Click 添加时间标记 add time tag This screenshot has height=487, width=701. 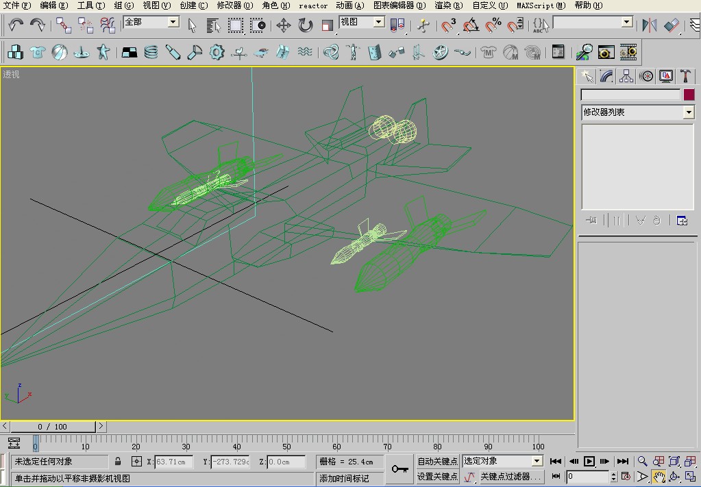344,479
